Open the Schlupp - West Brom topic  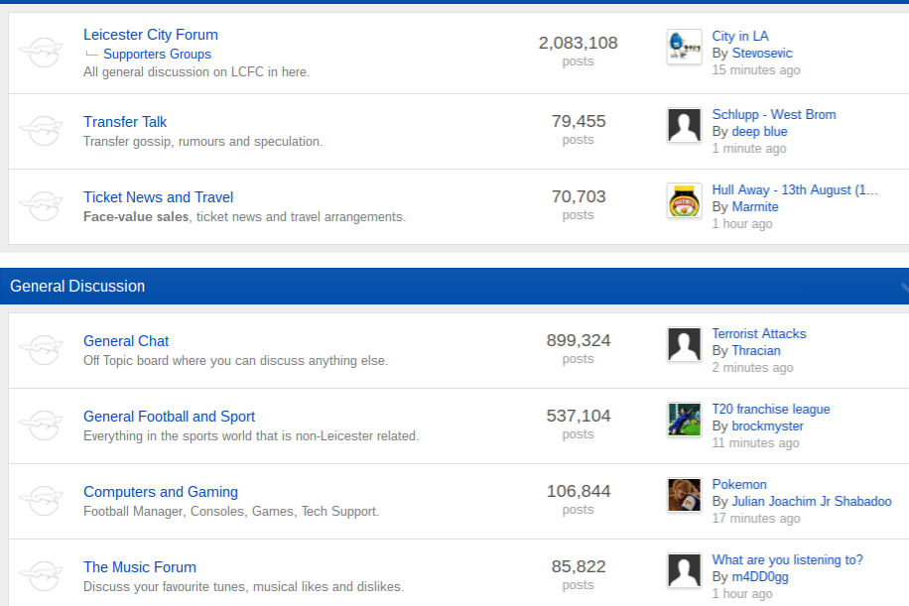click(774, 114)
